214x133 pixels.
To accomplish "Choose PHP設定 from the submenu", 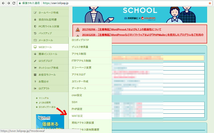I will point(90,109).
